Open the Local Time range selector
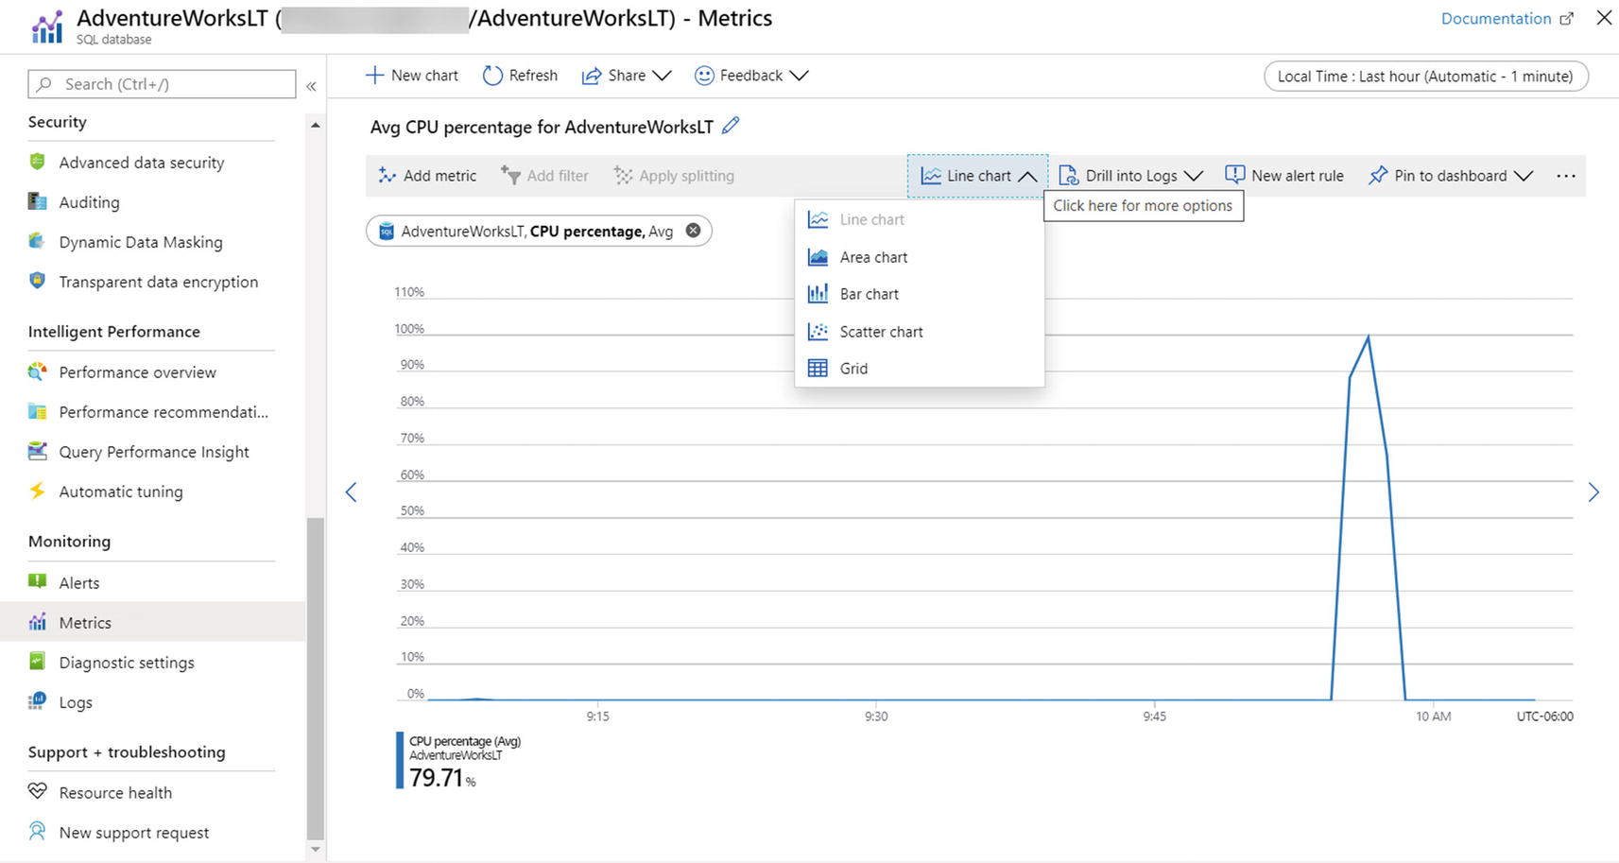 pos(1425,77)
